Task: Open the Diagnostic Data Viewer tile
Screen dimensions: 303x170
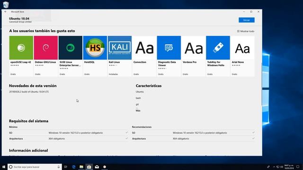Action: pyautogui.click(x=169, y=56)
